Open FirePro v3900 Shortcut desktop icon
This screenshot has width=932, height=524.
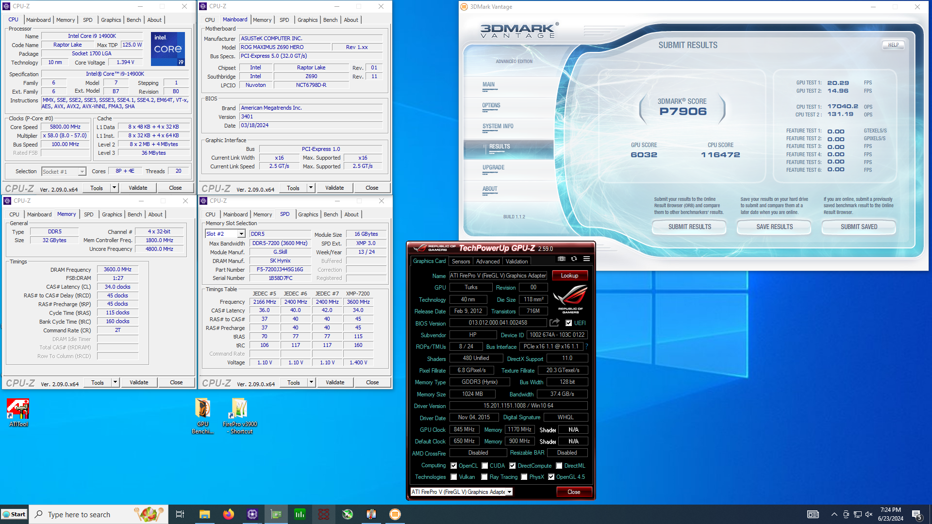[240, 416]
